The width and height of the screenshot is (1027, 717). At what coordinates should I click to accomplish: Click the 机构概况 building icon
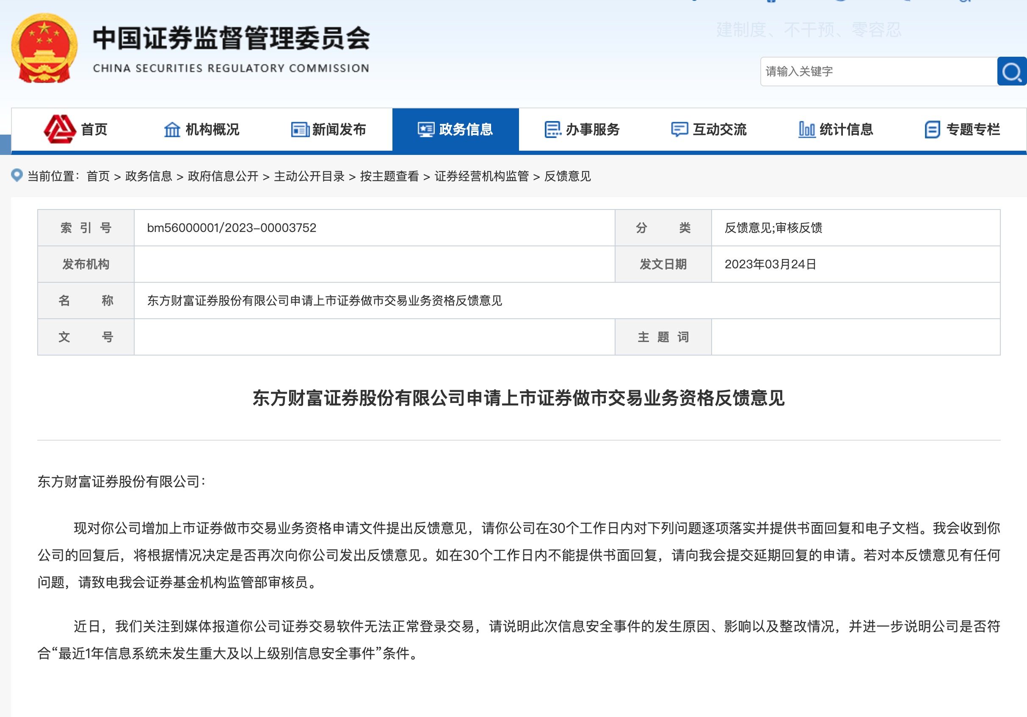coord(172,130)
